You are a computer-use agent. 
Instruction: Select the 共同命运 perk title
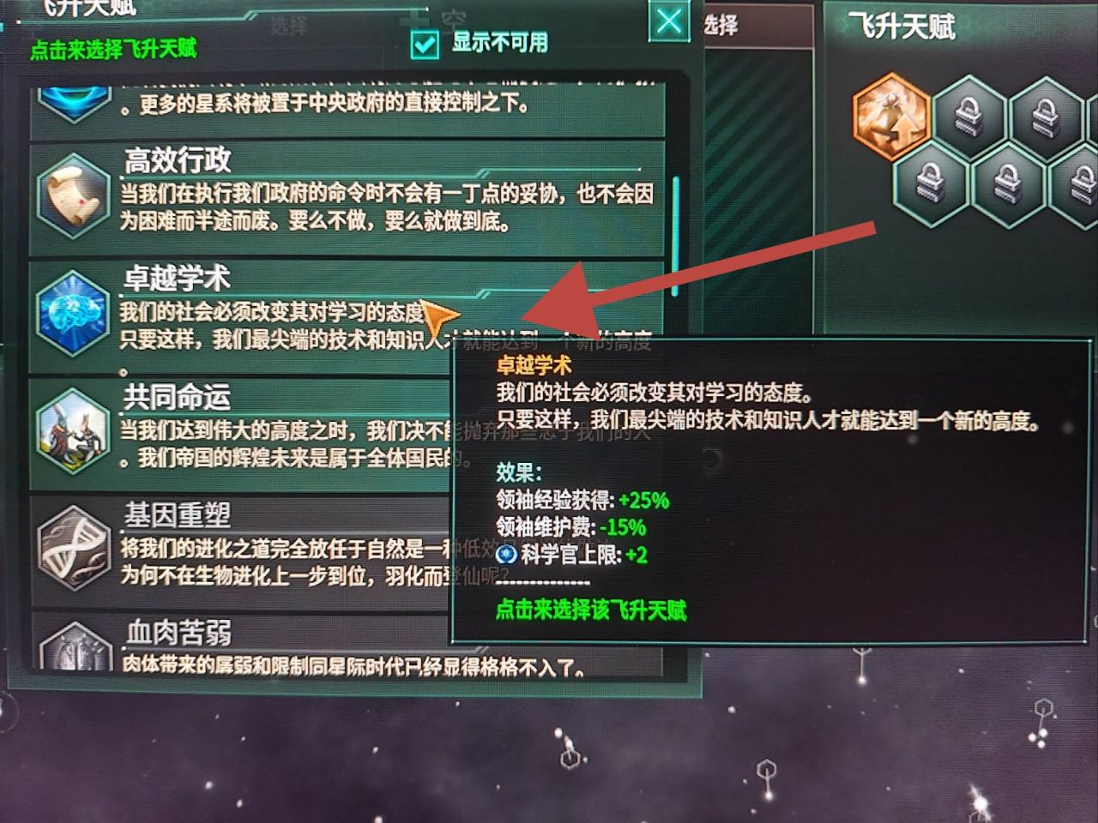click(178, 397)
